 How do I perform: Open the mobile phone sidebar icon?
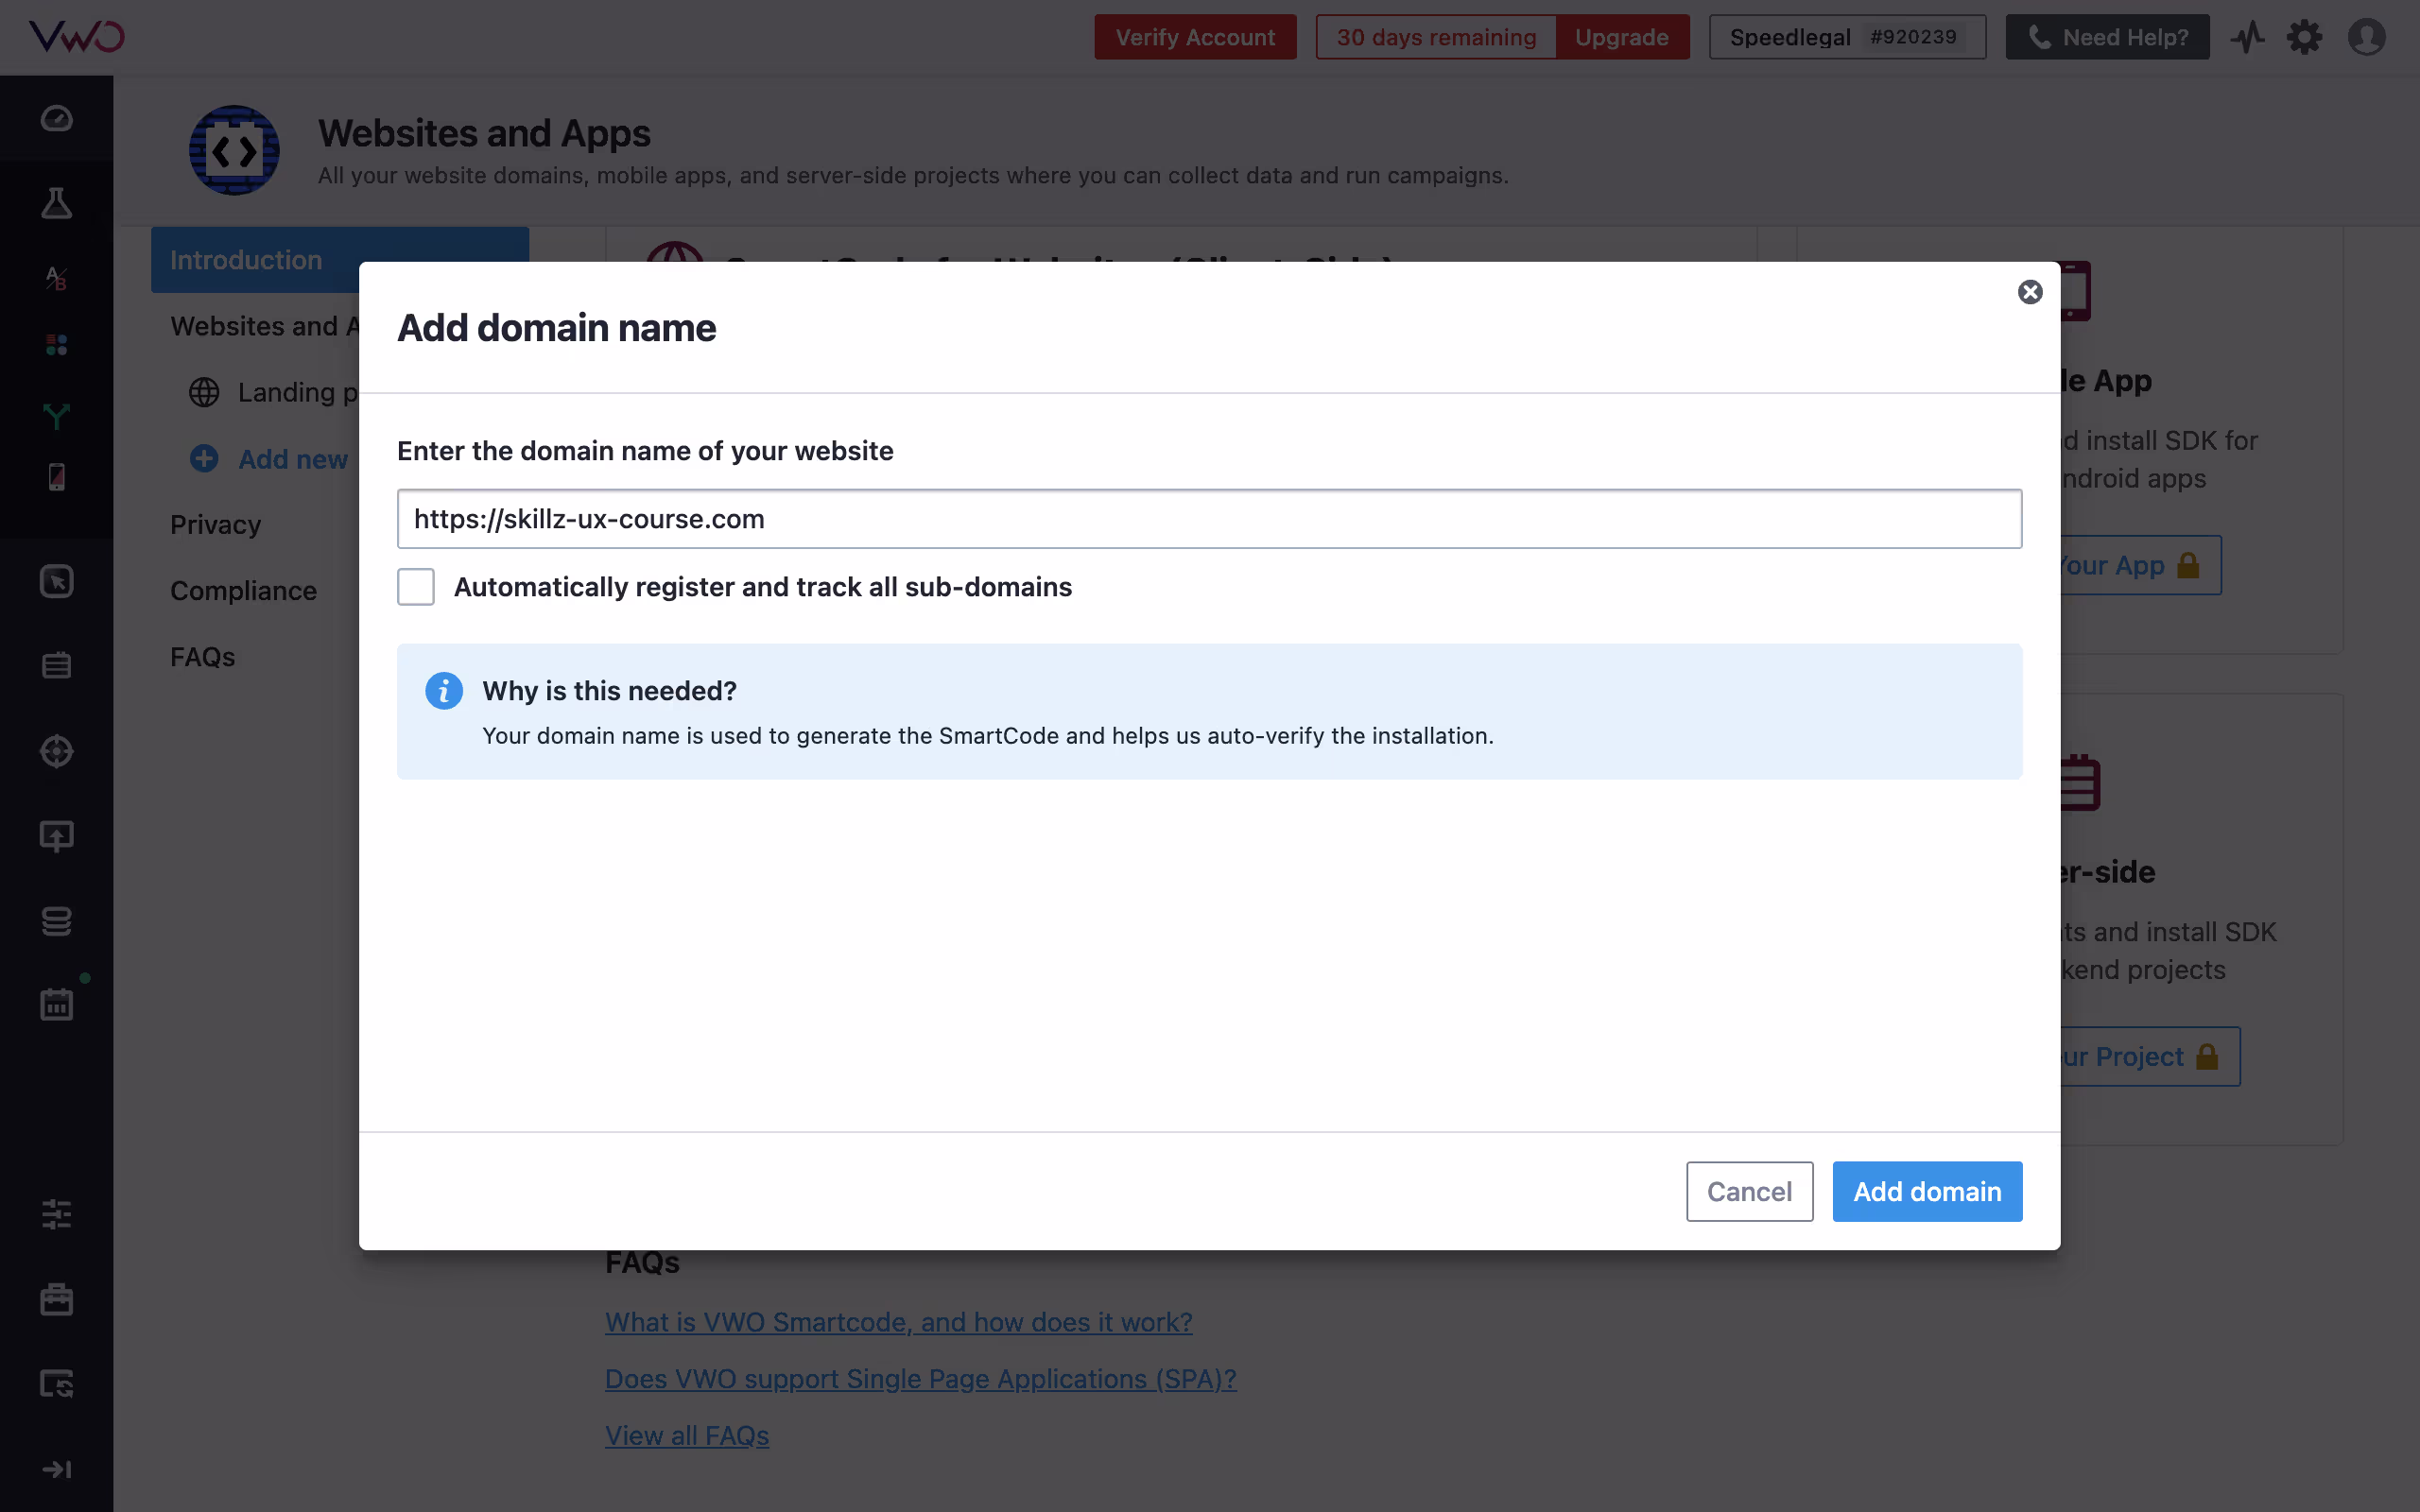(x=56, y=477)
